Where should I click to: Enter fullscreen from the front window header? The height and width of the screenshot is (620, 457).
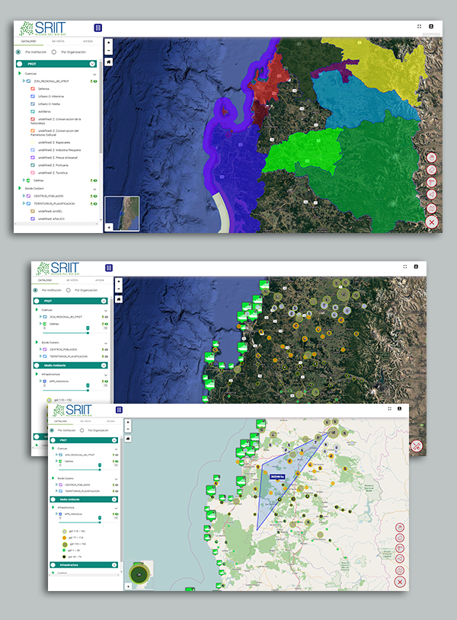tap(389, 408)
